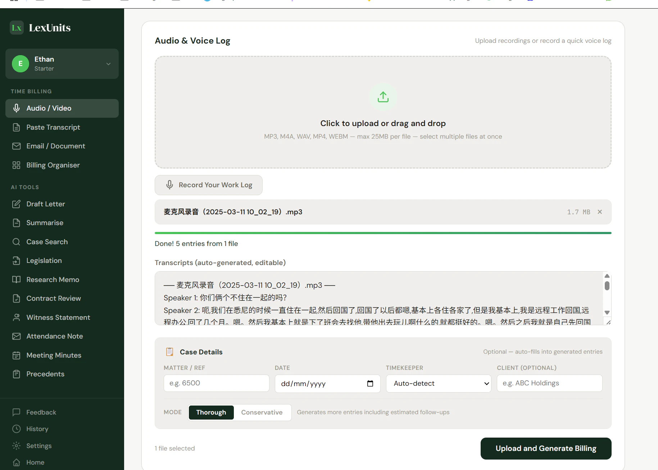
Task: Click the Billing Organiser grid icon
Action: coord(16,165)
